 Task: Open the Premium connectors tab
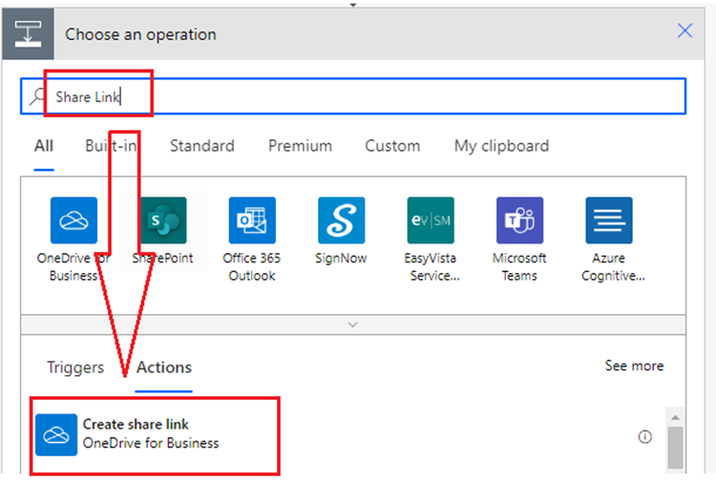[x=300, y=146]
